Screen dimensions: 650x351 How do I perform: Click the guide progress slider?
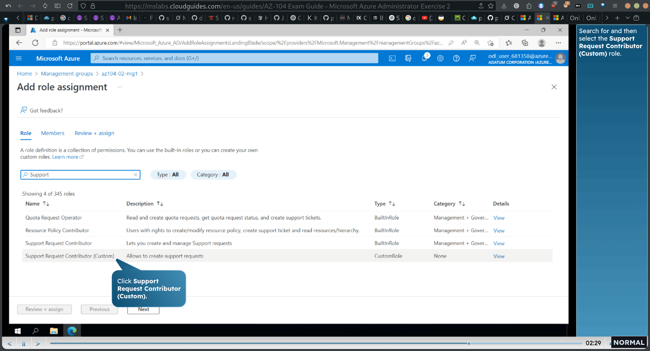[469, 343]
